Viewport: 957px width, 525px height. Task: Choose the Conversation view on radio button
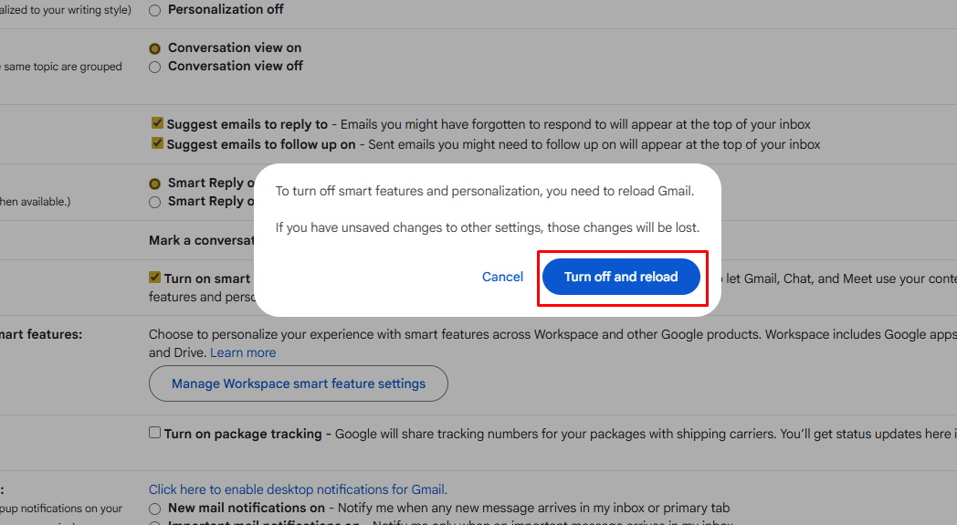tap(154, 48)
